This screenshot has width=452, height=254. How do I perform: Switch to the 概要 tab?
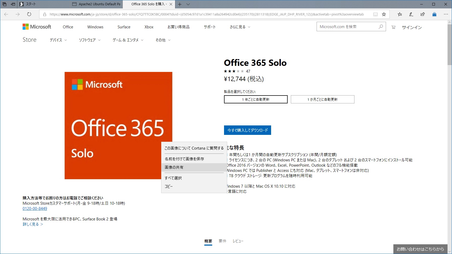(x=208, y=241)
